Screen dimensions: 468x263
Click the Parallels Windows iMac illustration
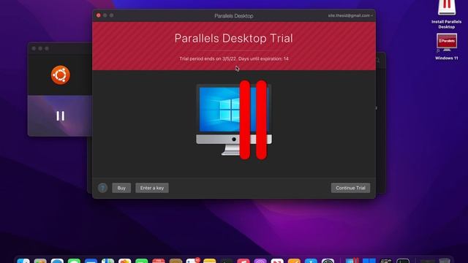(234, 120)
